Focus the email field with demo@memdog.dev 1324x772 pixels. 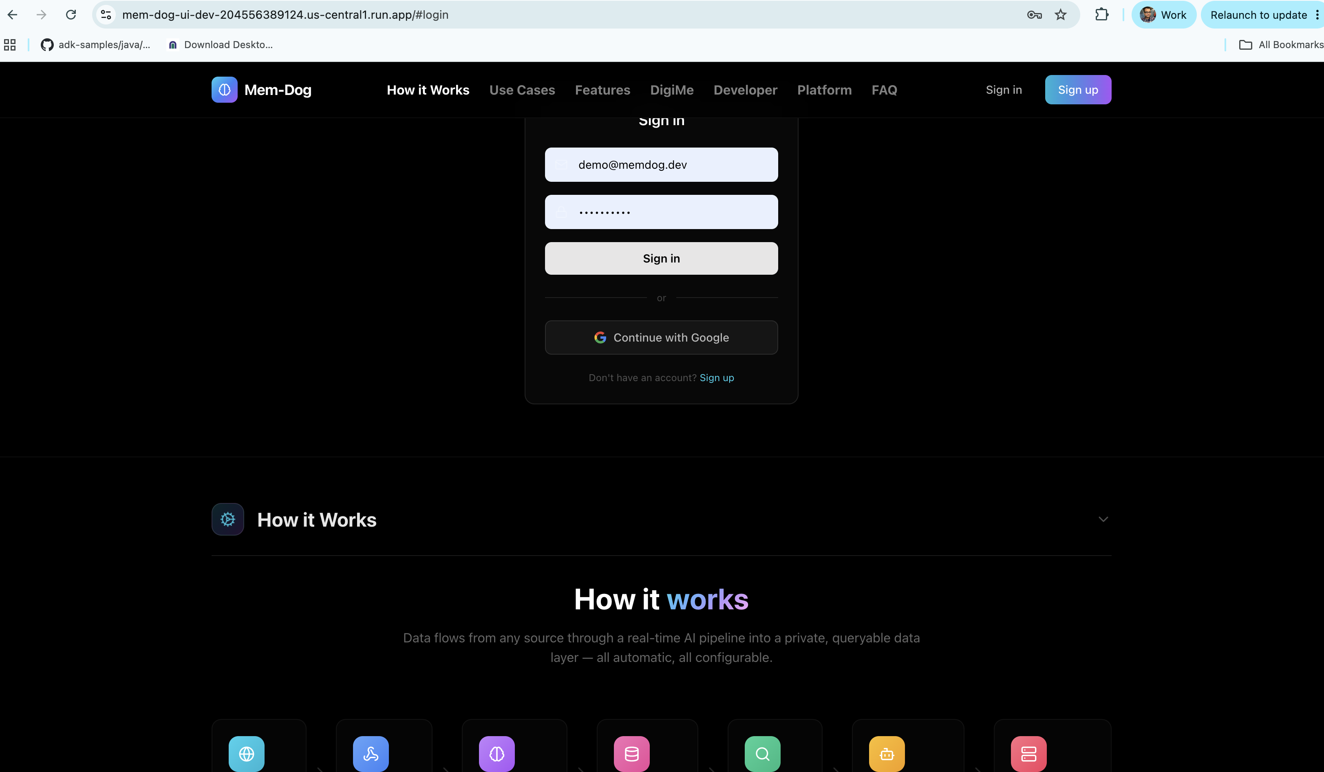point(662,165)
